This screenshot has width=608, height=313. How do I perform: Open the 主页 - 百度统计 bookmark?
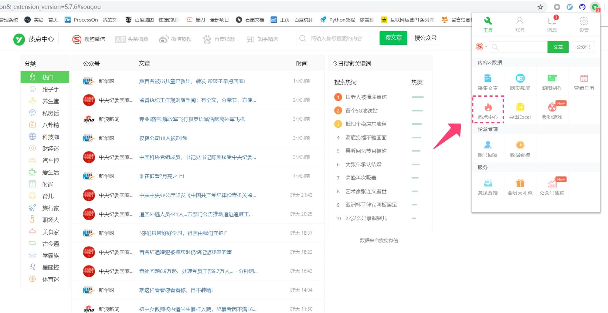click(292, 20)
